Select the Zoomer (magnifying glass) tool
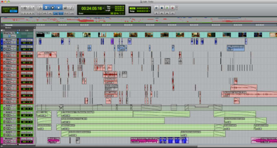The height and width of the screenshot is (148, 277). (x=40, y=8)
